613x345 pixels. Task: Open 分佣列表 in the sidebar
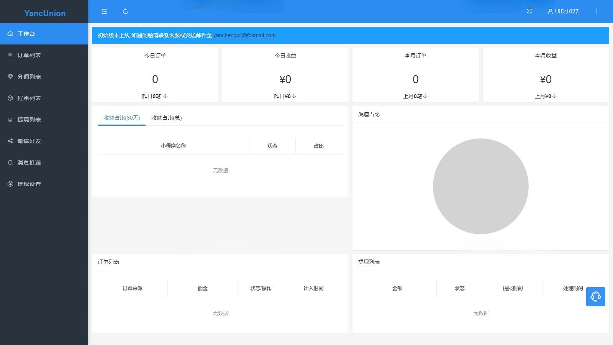point(28,77)
